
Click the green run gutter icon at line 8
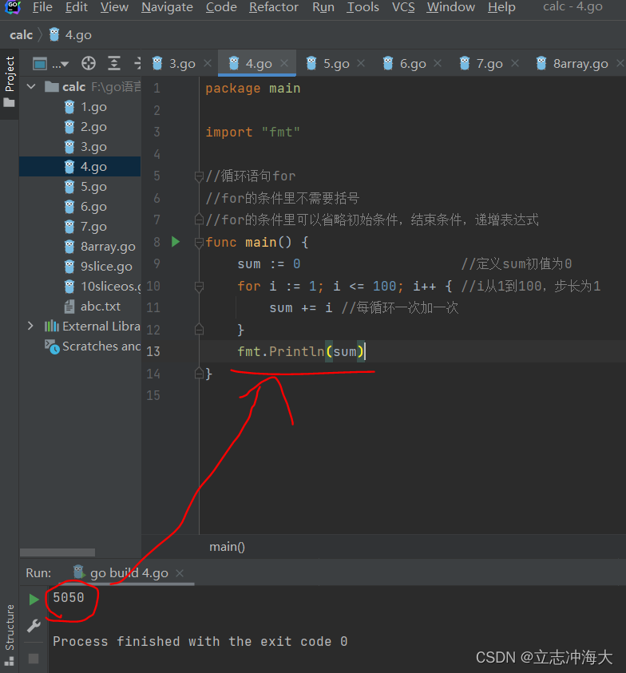(x=176, y=242)
